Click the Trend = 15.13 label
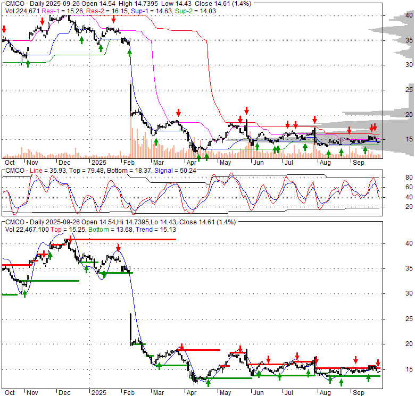This screenshot has height=396, width=415. pos(155,230)
